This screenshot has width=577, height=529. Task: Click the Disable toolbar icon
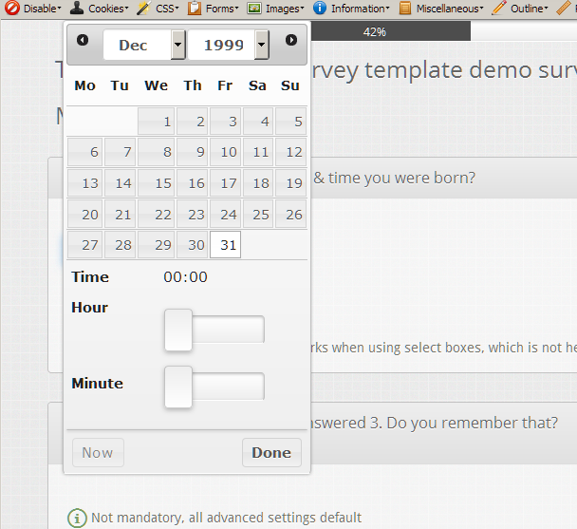pyautogui.click(x=12, y=9)
